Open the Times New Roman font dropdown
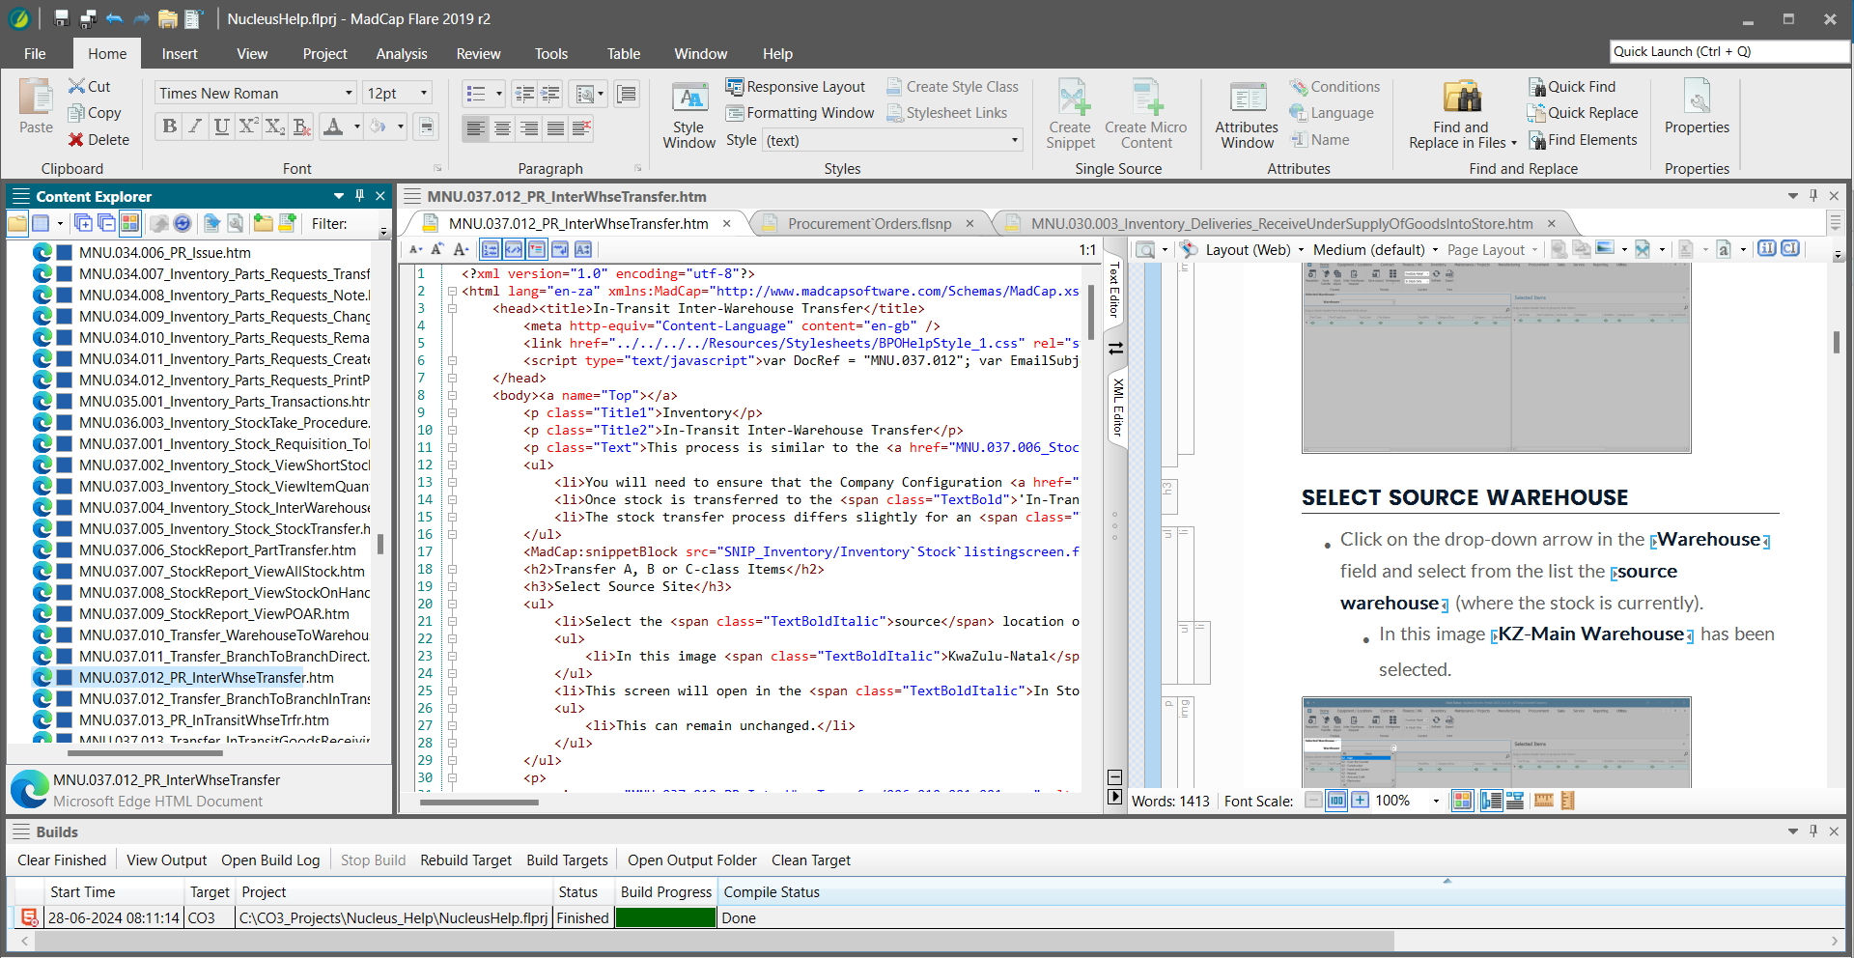The height and width of the screenshot is (958, 1854). 349,93
